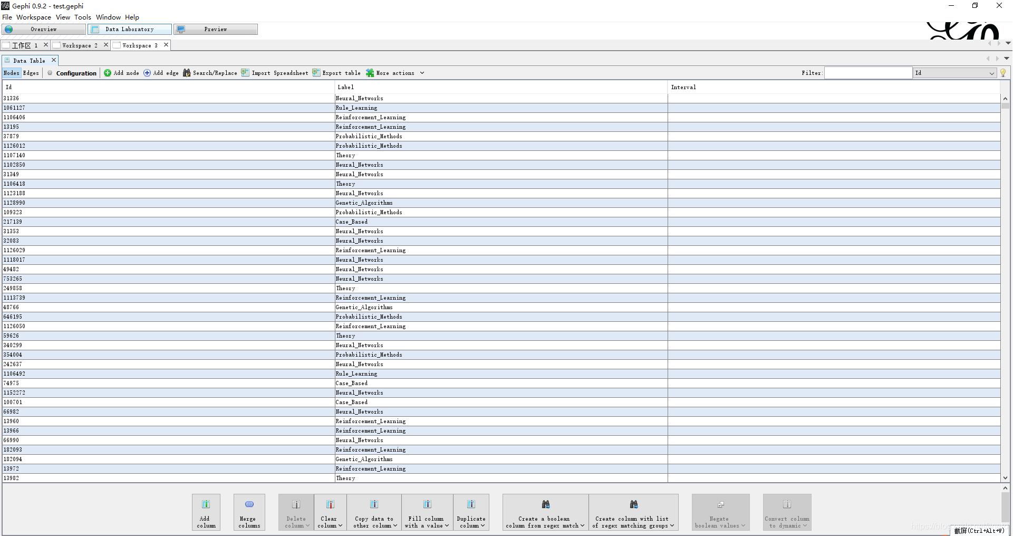Open Search/Replace binoculars icon
Screen dimensions: 1013x536
pyautogui.click(x=187, y=73)
